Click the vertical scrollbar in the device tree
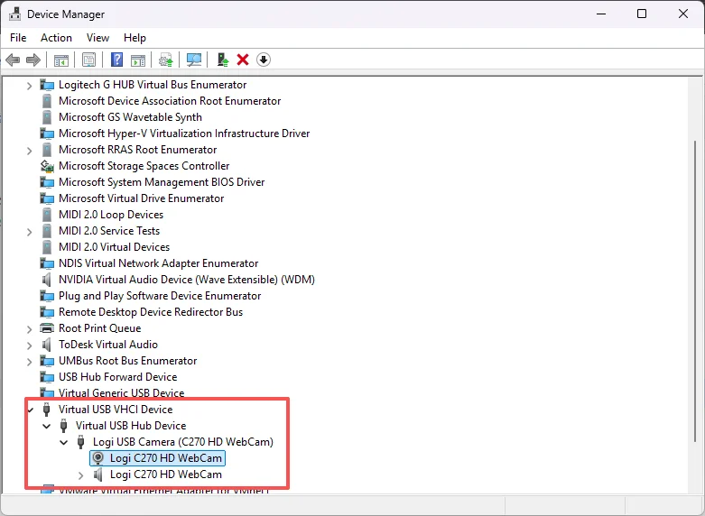This screenshot has height=516, width=705. click(695, 290)
